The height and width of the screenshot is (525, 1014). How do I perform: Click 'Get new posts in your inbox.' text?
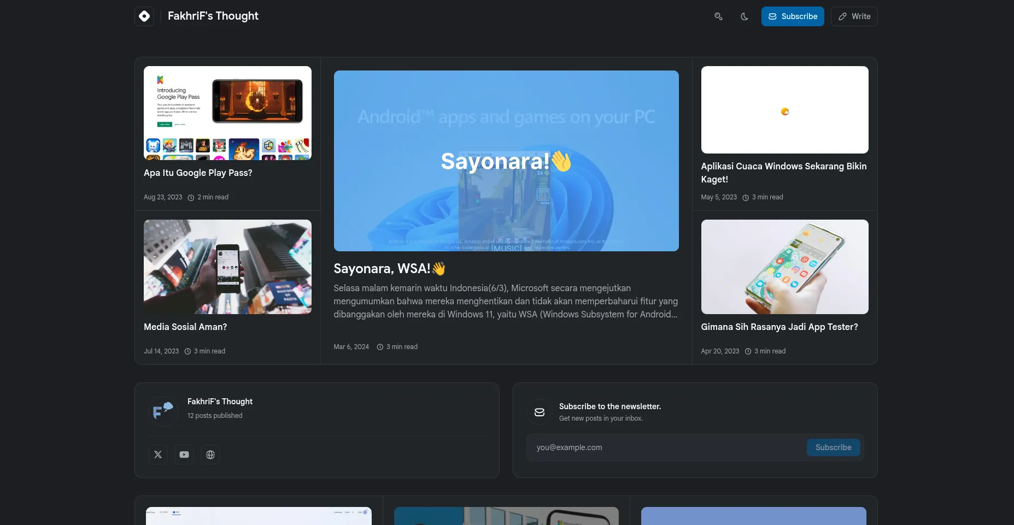[x=601, y=418]
